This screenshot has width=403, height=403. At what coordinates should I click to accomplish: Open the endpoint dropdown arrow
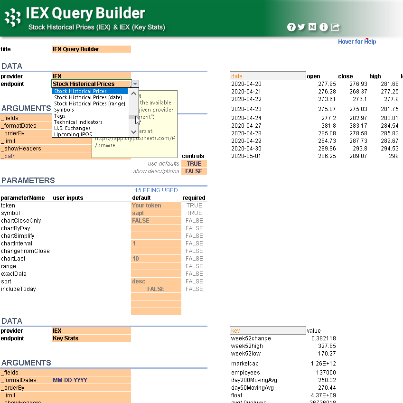135,84
